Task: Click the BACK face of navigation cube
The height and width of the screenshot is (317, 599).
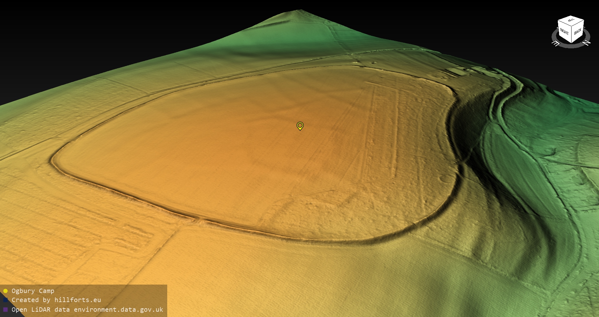Action: point(577,31)
